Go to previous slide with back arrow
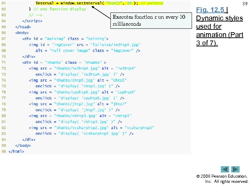This screenshot has width=250, height=187. [x=225, y=169]
